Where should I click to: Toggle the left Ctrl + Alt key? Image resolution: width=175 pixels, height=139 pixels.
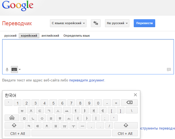pyautogui.click(x=18, y=133)
